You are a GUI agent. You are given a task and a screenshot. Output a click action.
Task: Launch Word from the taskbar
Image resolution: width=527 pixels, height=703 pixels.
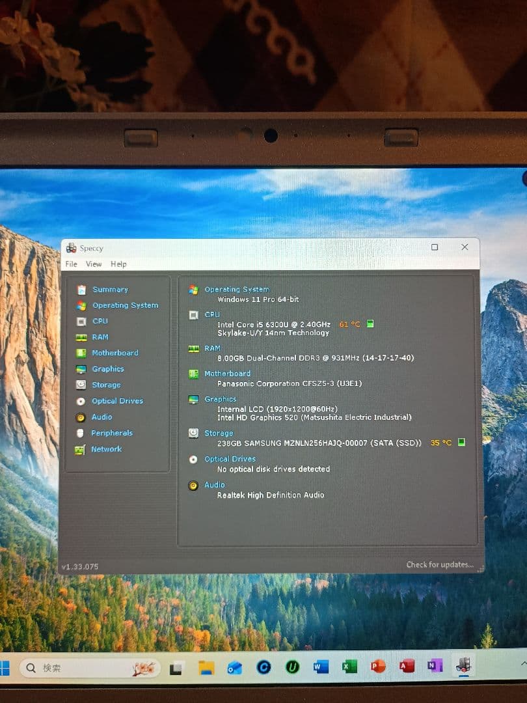320,667
